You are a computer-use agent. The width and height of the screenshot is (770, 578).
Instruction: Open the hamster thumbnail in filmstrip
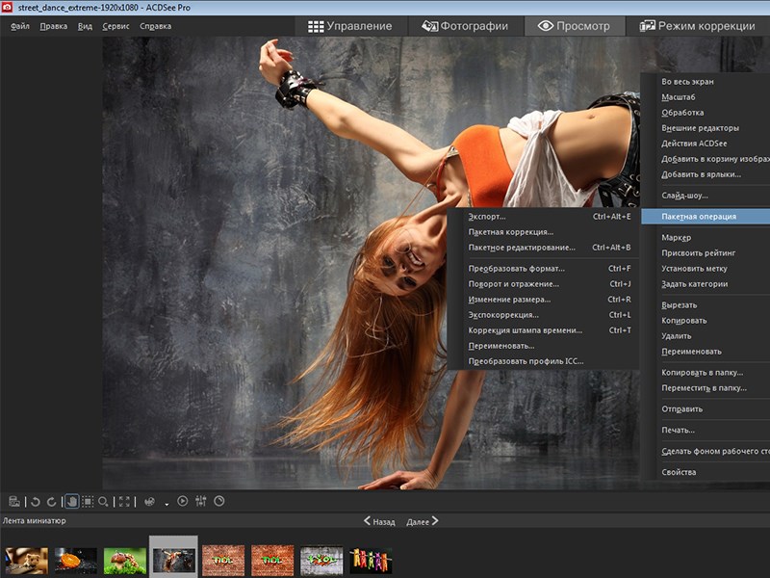tap(27, 561)
